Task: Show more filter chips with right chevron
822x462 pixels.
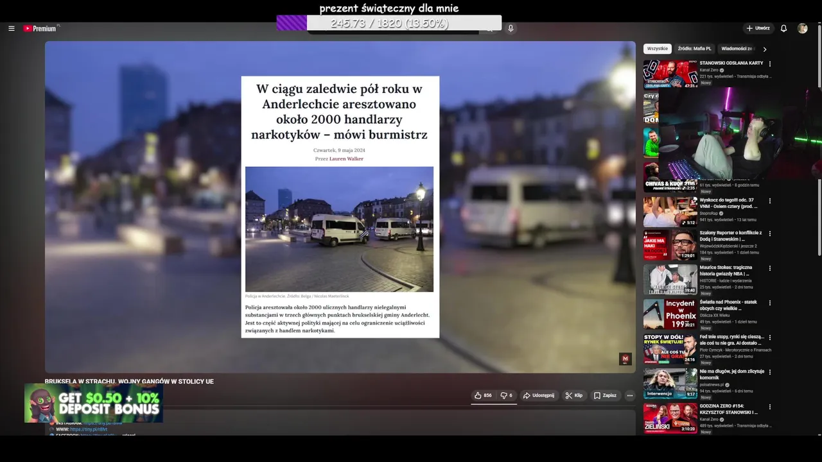Action: [x=764, y=49]
